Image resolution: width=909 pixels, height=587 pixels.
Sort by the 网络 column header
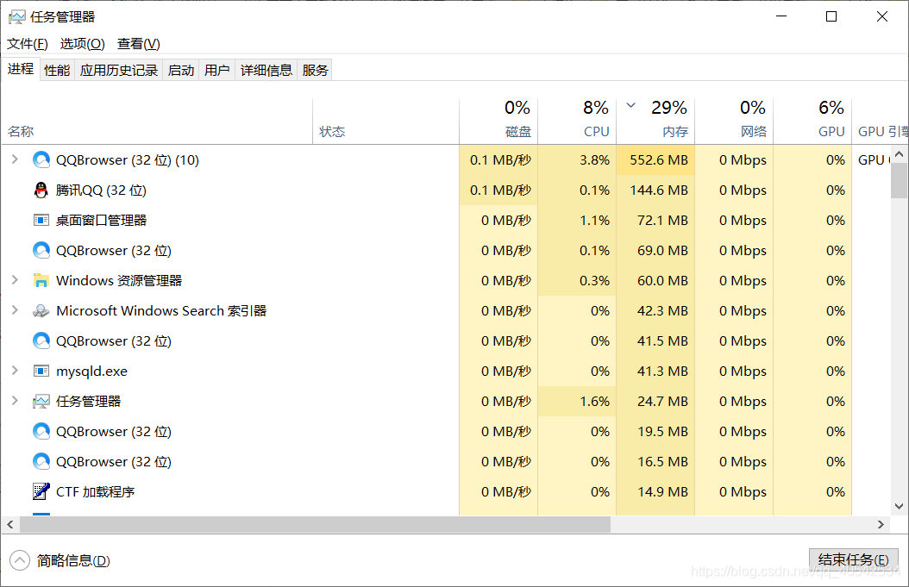tap(734, 122)
